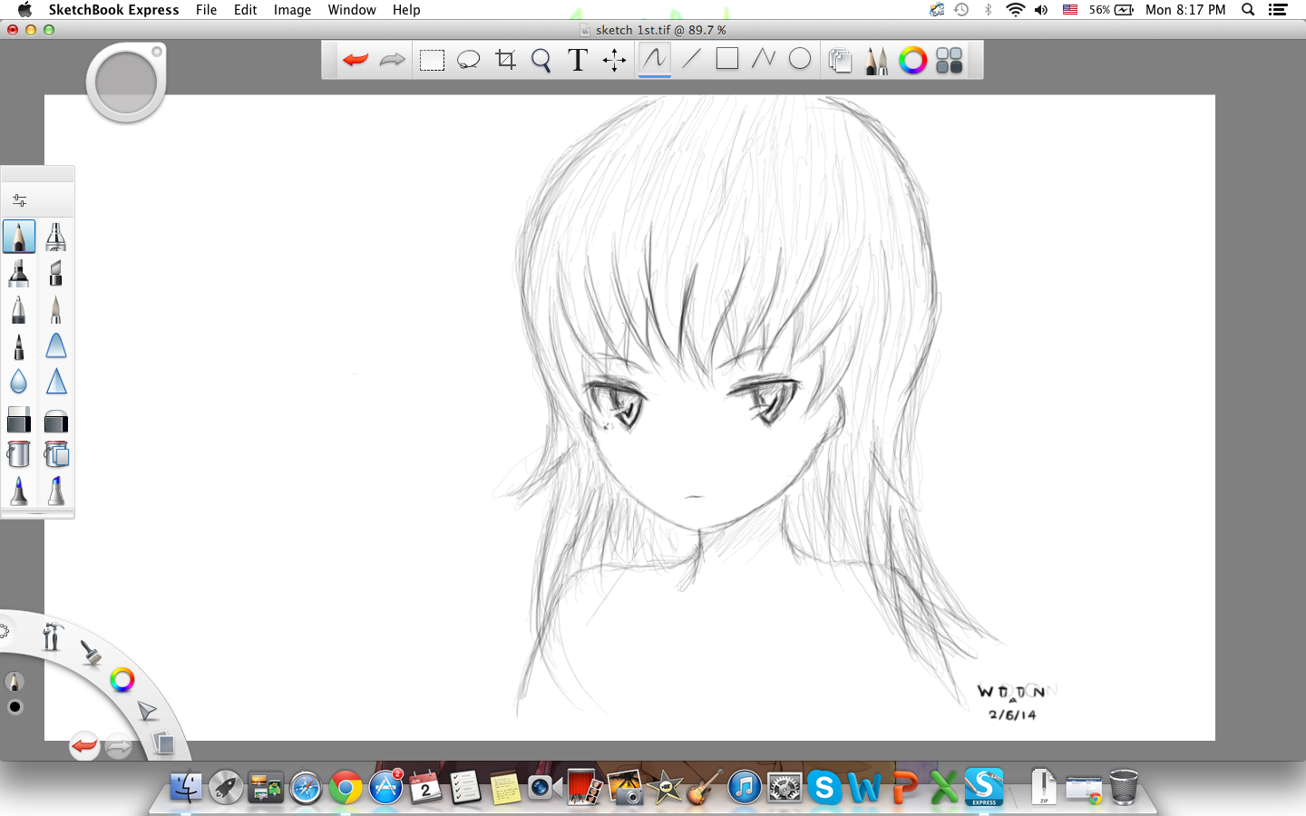The image size is (1306, 816).
Task: Select the Soft Eraser in brush palette
Action: tap(56, 420)
